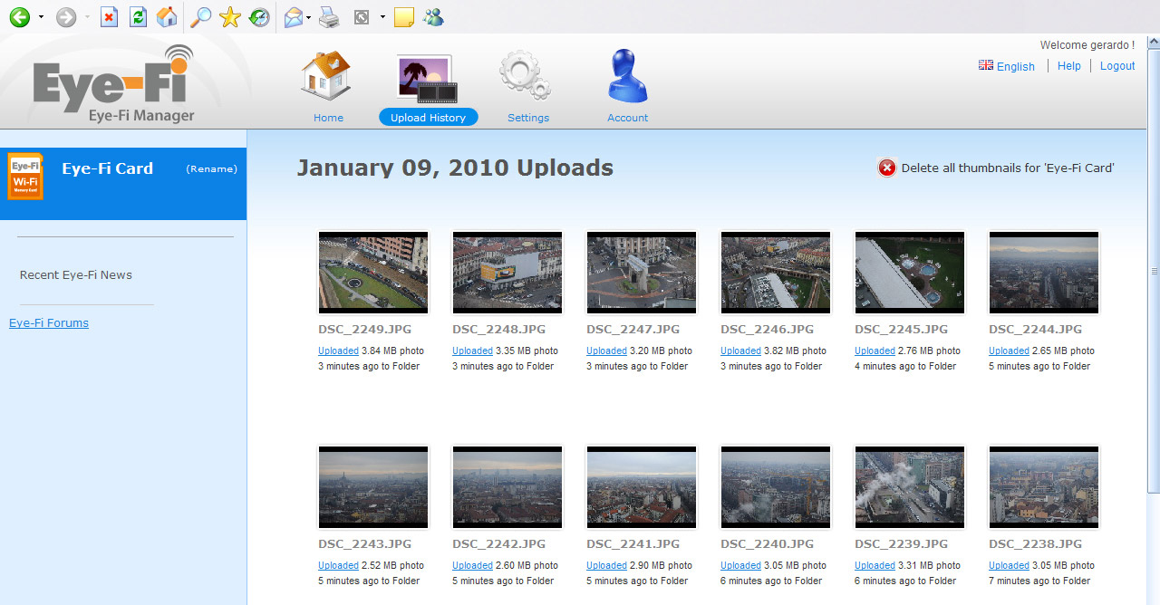
Task: Click Delete all thumbnails for 'Eye-Fi Card'
Action: pos(1008,168)
